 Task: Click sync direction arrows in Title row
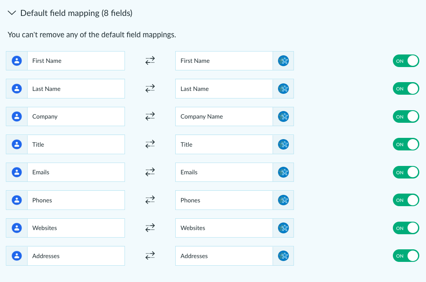150,144
